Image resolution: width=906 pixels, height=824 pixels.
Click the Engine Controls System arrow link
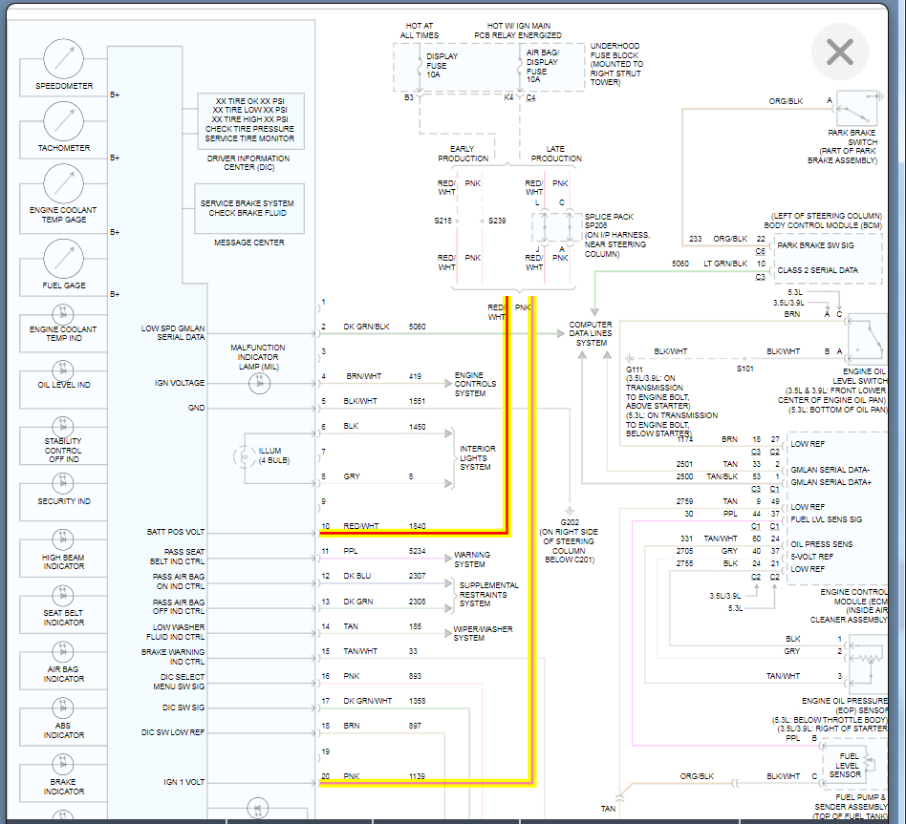(x=475, y=384)
